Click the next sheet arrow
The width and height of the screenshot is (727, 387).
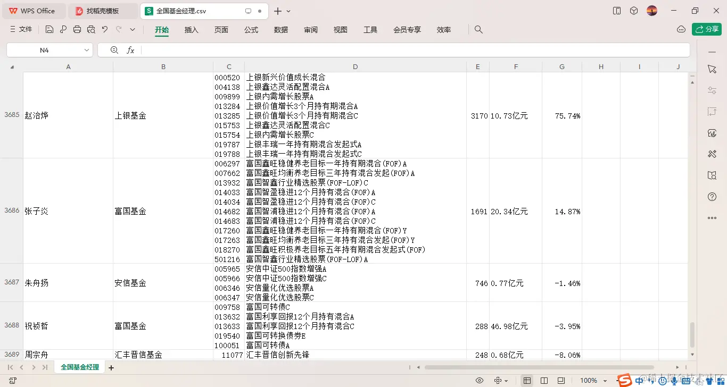[x=34, y=367]
